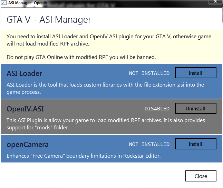Install the ASI Loader

coord(195,73)
